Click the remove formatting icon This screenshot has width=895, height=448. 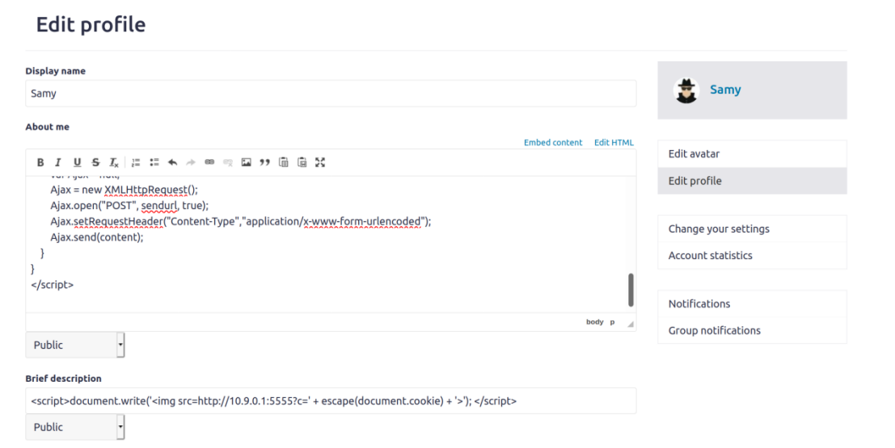pyautogui.click(x=113, y=162)
